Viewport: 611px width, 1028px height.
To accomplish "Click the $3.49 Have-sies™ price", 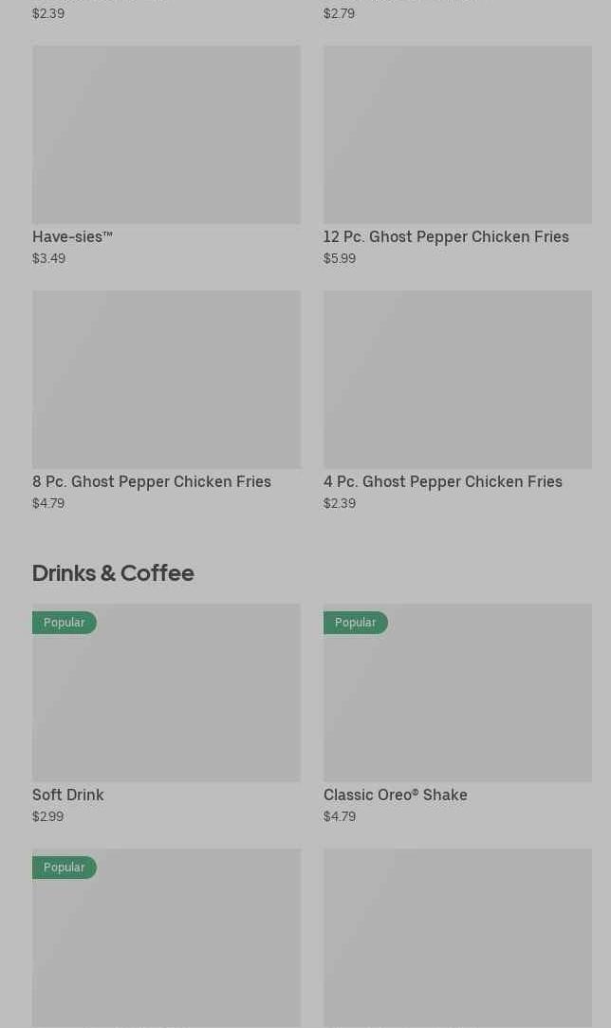I will [x=48, y=258].
